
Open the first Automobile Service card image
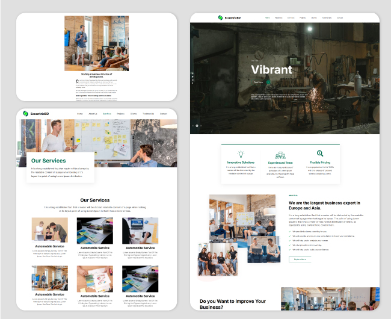(50, 230)
